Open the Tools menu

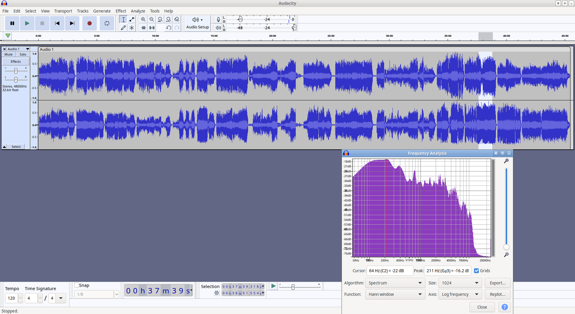click(155, 11)
